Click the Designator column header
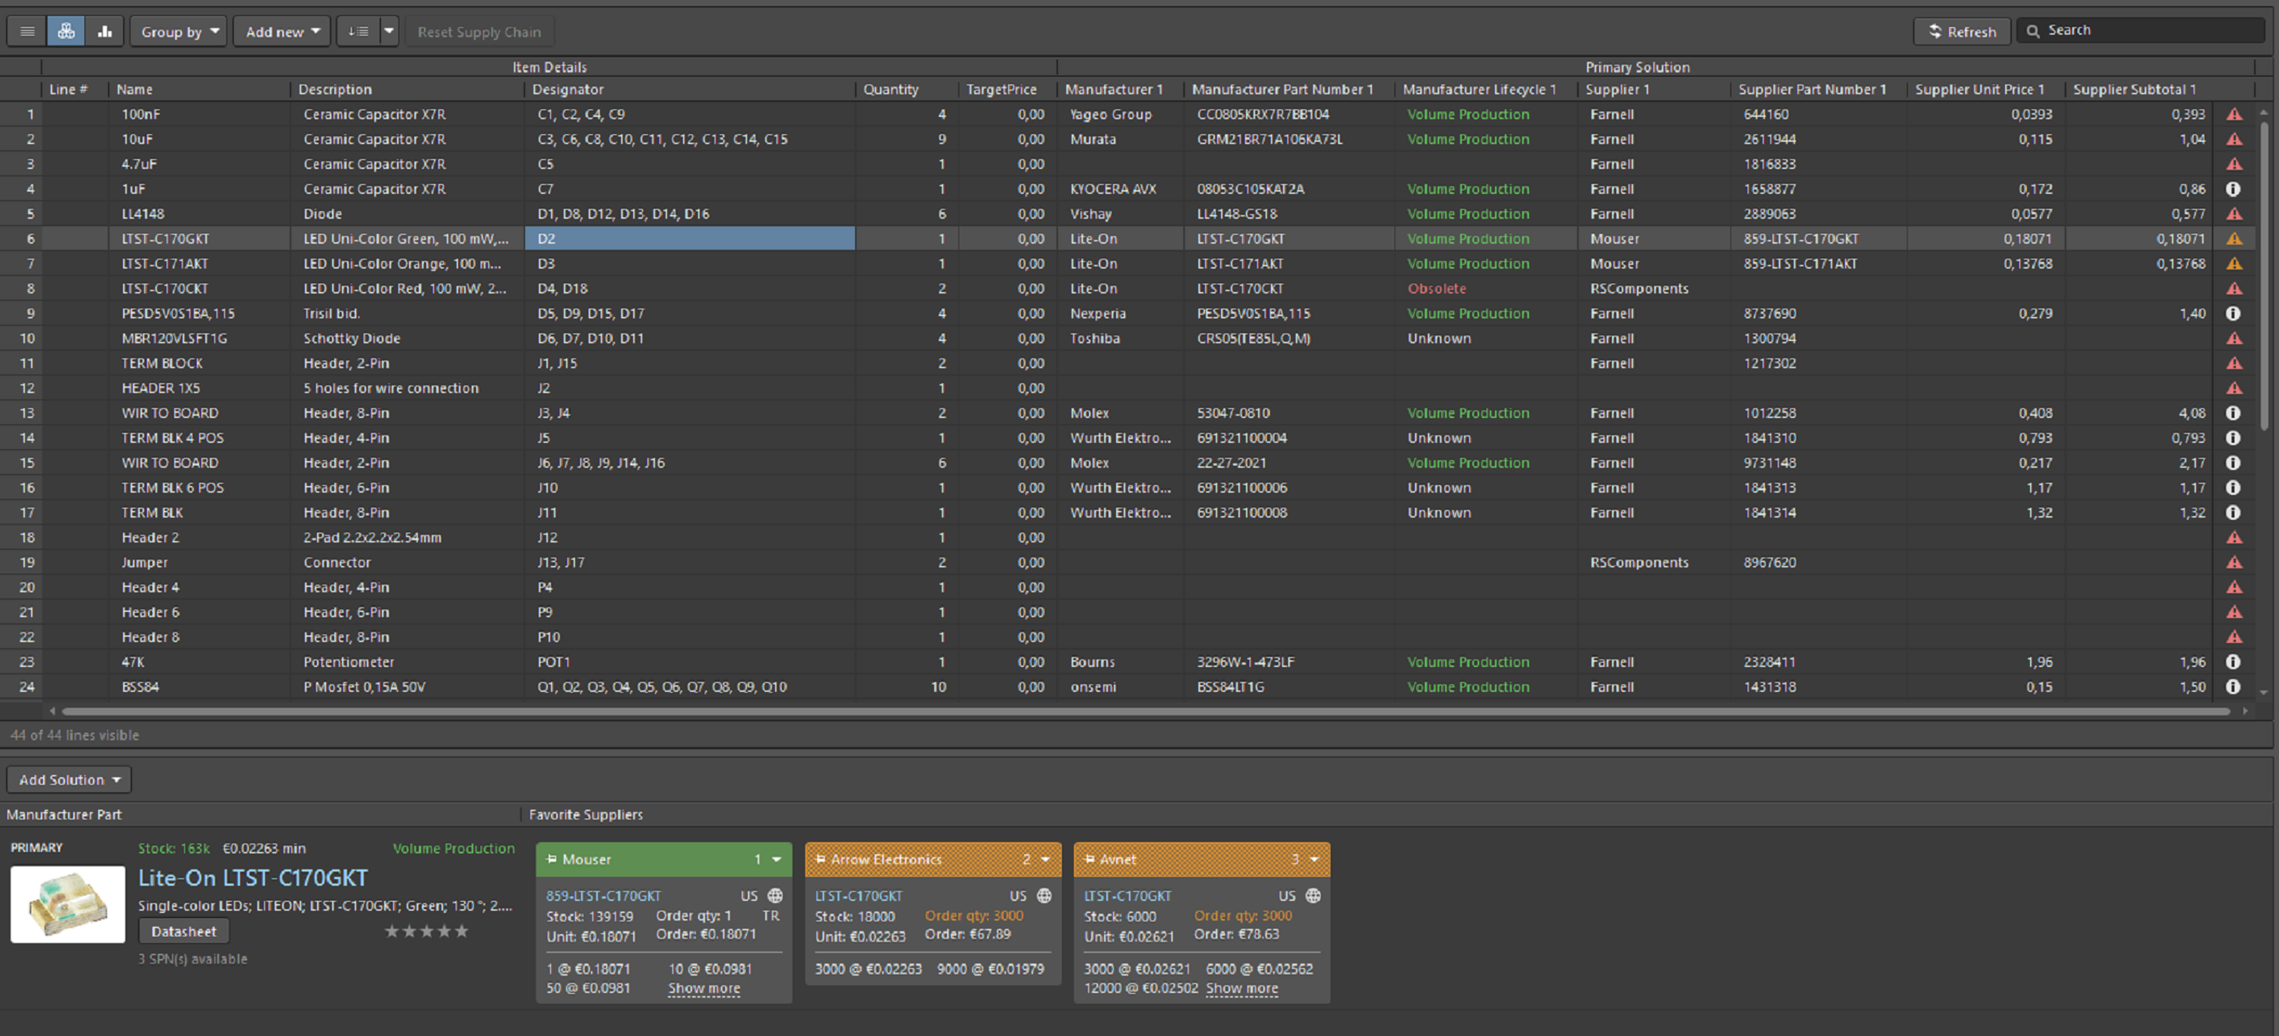This screenshot has width=2279, height=1036. pos(568,89)
